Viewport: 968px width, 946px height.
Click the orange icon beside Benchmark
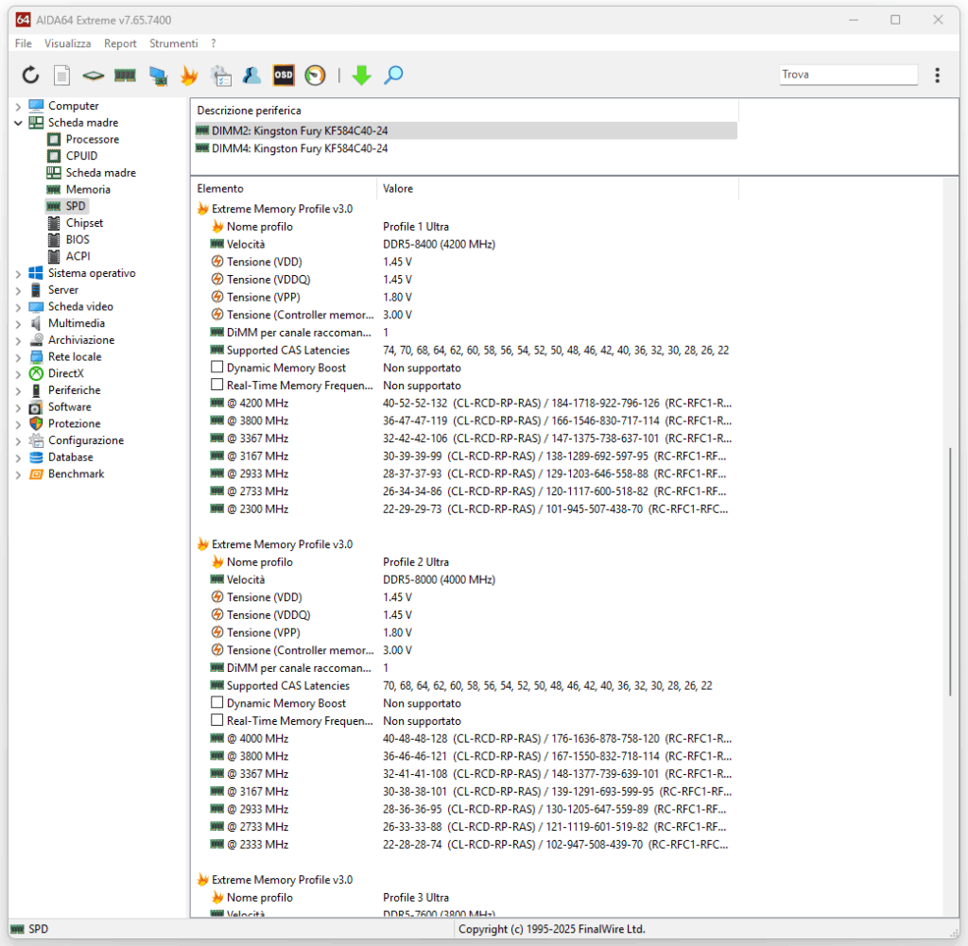coord(37,473)
